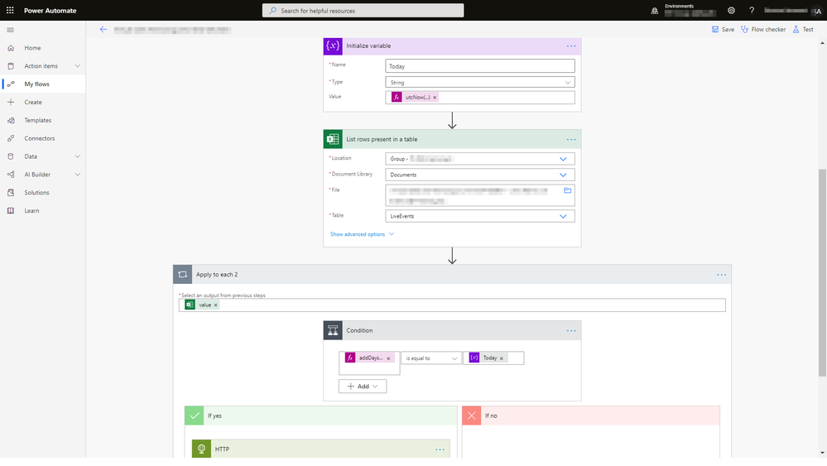The width and height of the screenshot is (827, 466).
Task: Remove the Today variable token
Action: tap(502, 358)
